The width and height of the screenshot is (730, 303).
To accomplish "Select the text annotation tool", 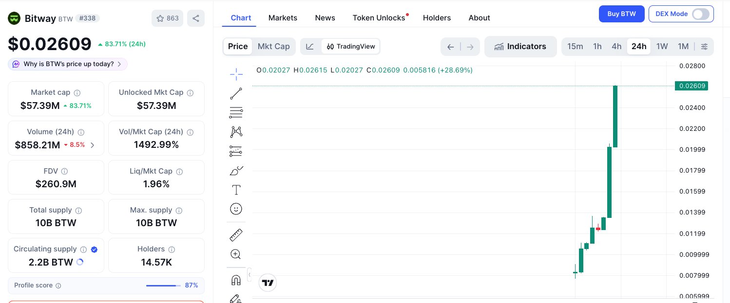I will (236, 190).
